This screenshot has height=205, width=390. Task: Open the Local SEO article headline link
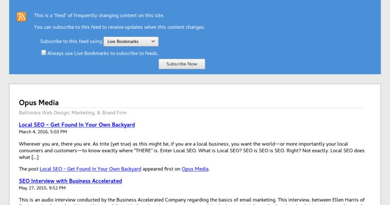pos(77,125)
